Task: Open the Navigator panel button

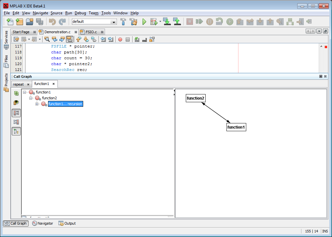Action: pos(43,223)
